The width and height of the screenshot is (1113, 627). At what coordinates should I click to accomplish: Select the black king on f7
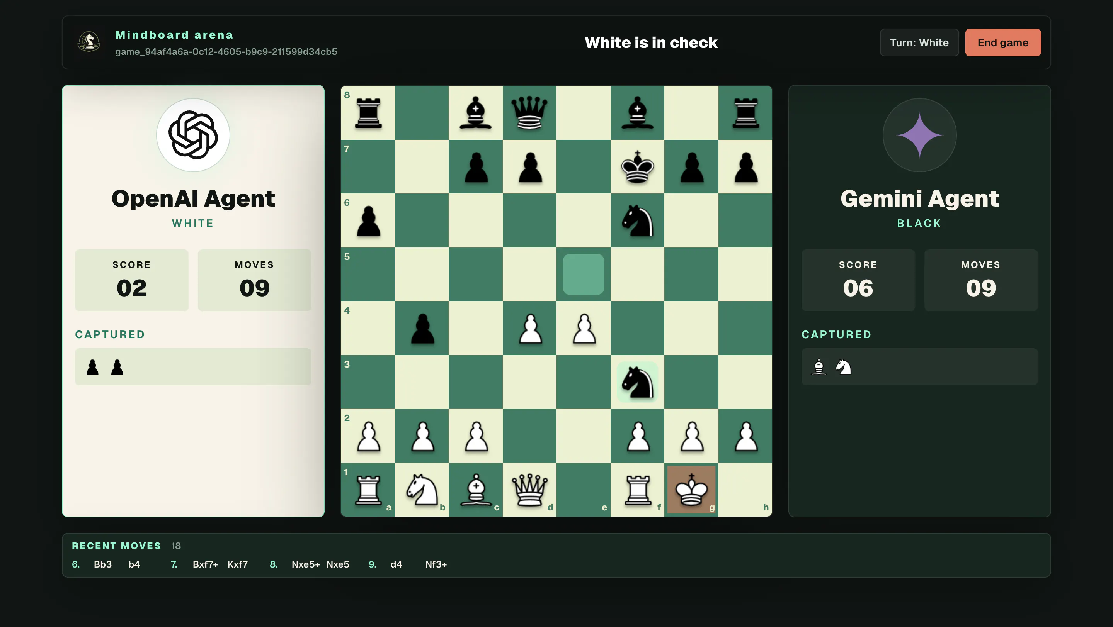click(637, 166)
